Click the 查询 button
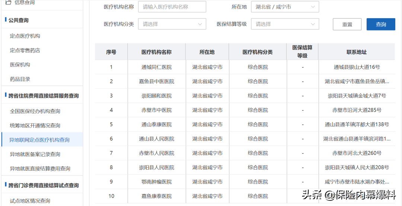 point(381,24)
